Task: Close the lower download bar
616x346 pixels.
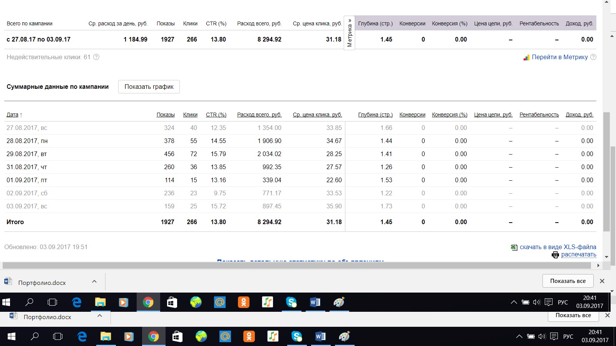Action: click(x=608, y=315)
